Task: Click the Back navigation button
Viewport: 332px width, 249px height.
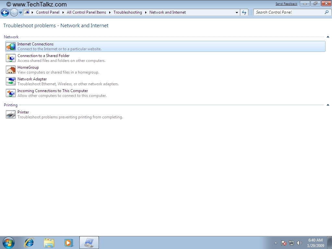Action: click(x=5, y=13)
